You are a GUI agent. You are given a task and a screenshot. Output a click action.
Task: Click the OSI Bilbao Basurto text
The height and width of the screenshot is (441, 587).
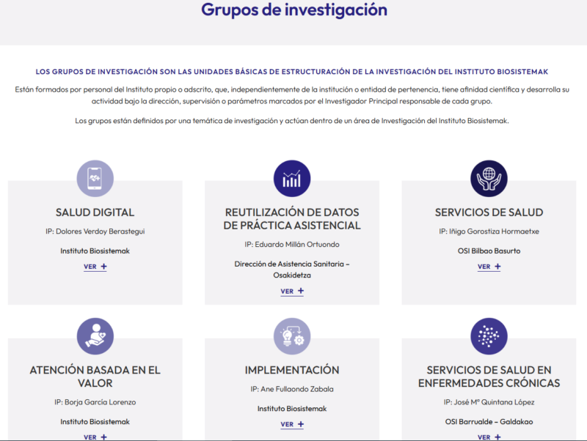(x=489, y=251)
